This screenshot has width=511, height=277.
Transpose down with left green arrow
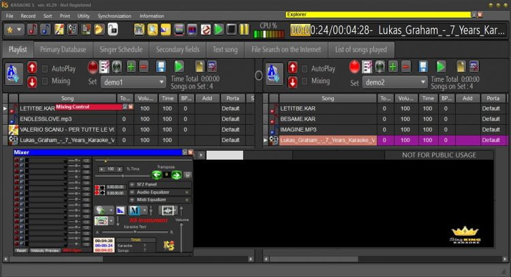pyautogui.click(x=157, y=175)
